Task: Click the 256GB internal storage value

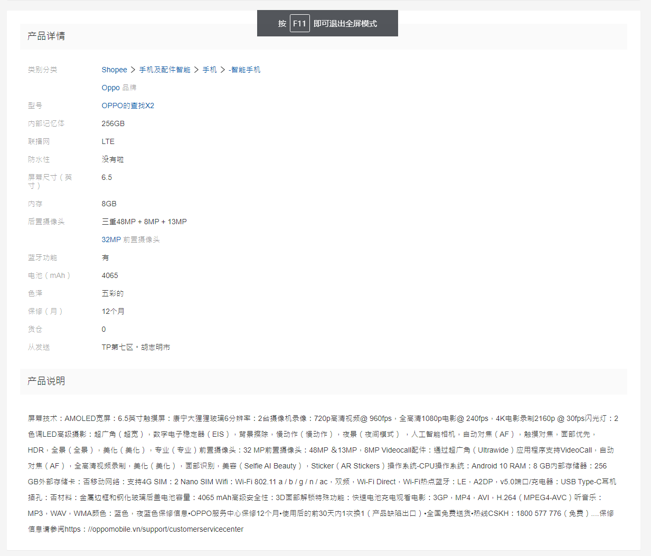Action: [x=113, y=123]
